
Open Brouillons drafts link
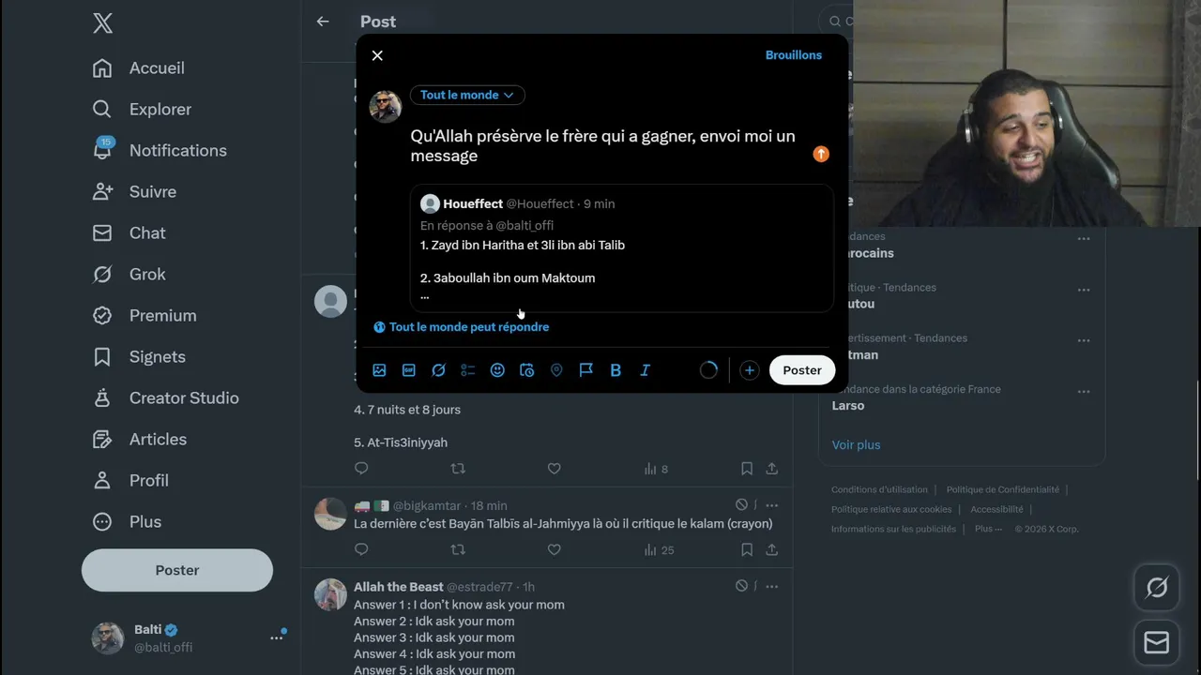[794, 55]
